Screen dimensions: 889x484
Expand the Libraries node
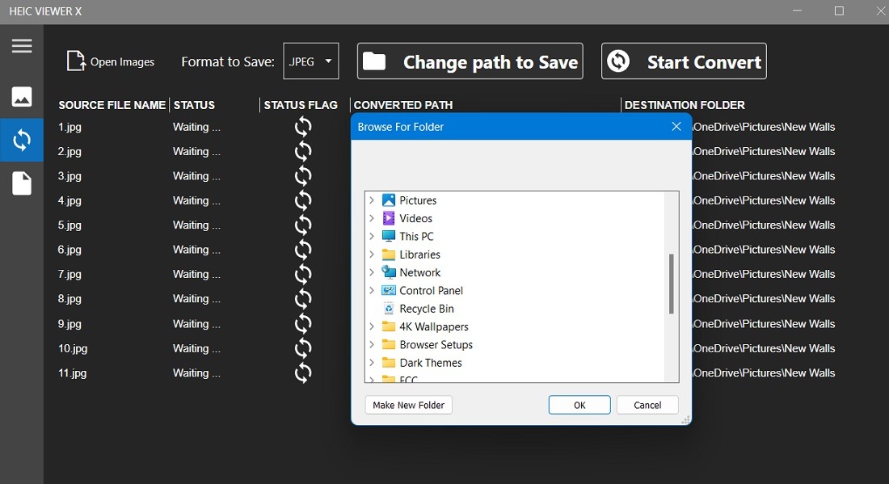(372, 254)
